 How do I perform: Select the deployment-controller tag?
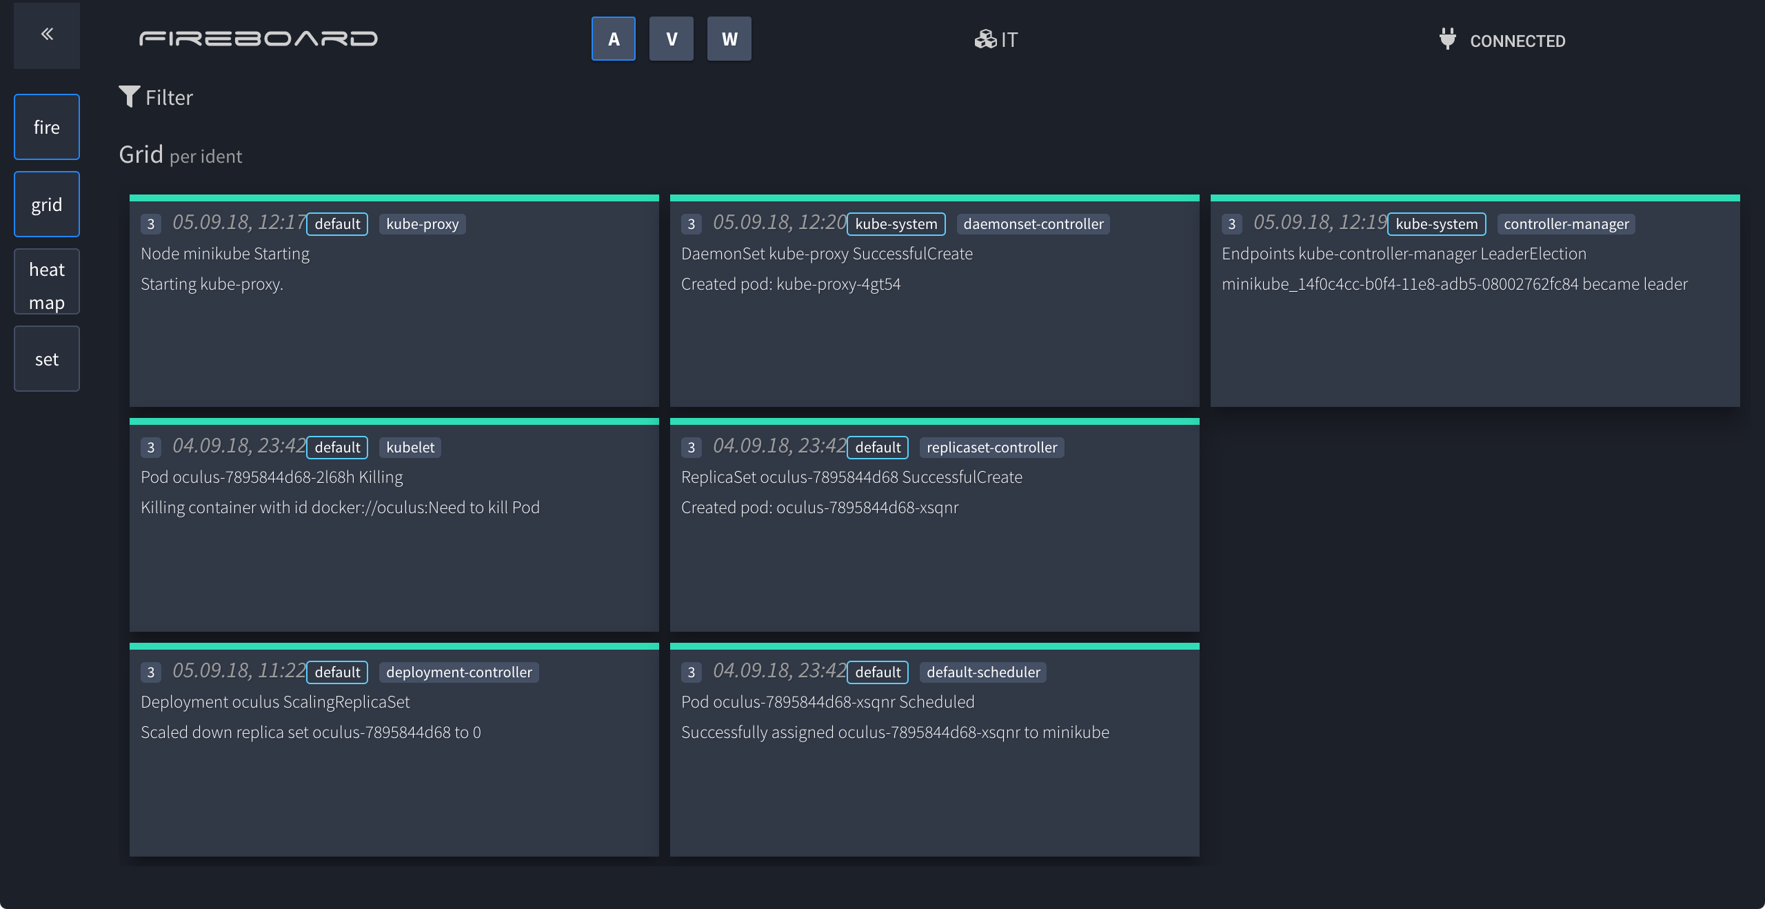tap(458, 672)
